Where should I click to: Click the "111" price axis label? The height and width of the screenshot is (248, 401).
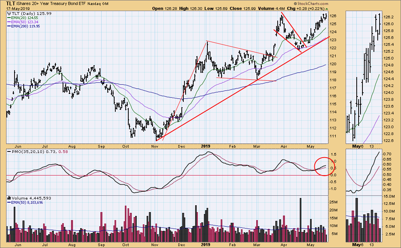coord(333,136)
